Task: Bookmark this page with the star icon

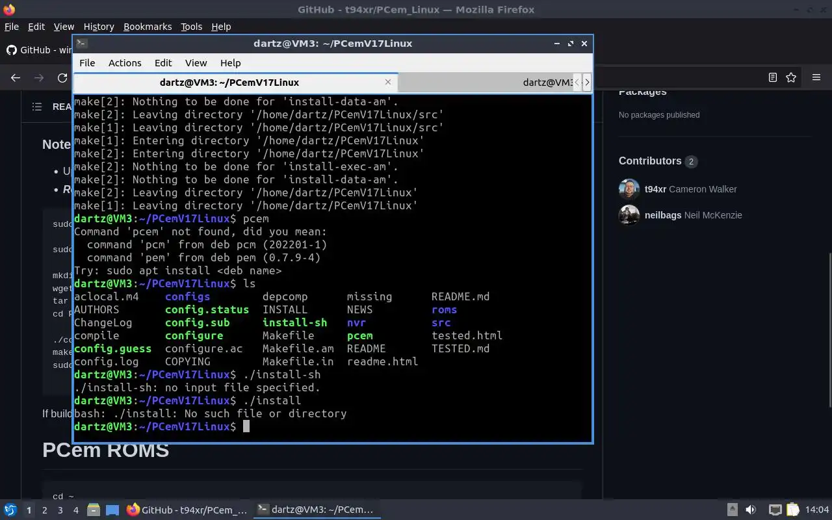Action: pyautogui.click(x=791, y=77)
